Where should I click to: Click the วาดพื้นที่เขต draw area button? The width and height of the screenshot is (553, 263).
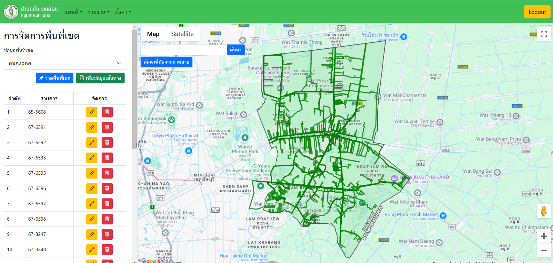point(55,78)
